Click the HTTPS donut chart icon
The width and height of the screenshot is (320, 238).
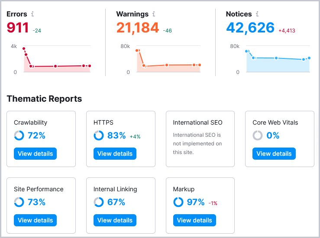pyautogui.click(x=99, y=135)
